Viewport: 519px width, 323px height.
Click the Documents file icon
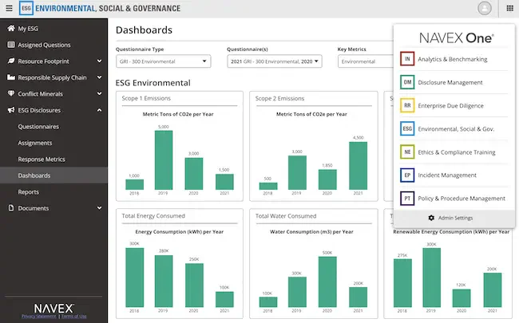pos(11,208)
